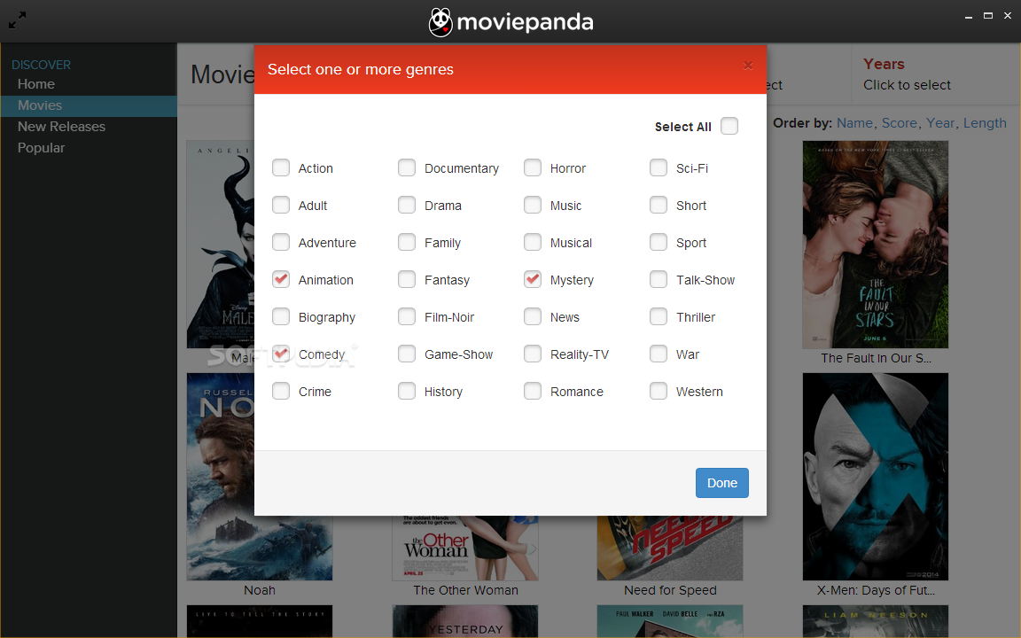Enable the Action genre checkbox
The width and height of the screenshot is (1021, 638).
[281, 167]
